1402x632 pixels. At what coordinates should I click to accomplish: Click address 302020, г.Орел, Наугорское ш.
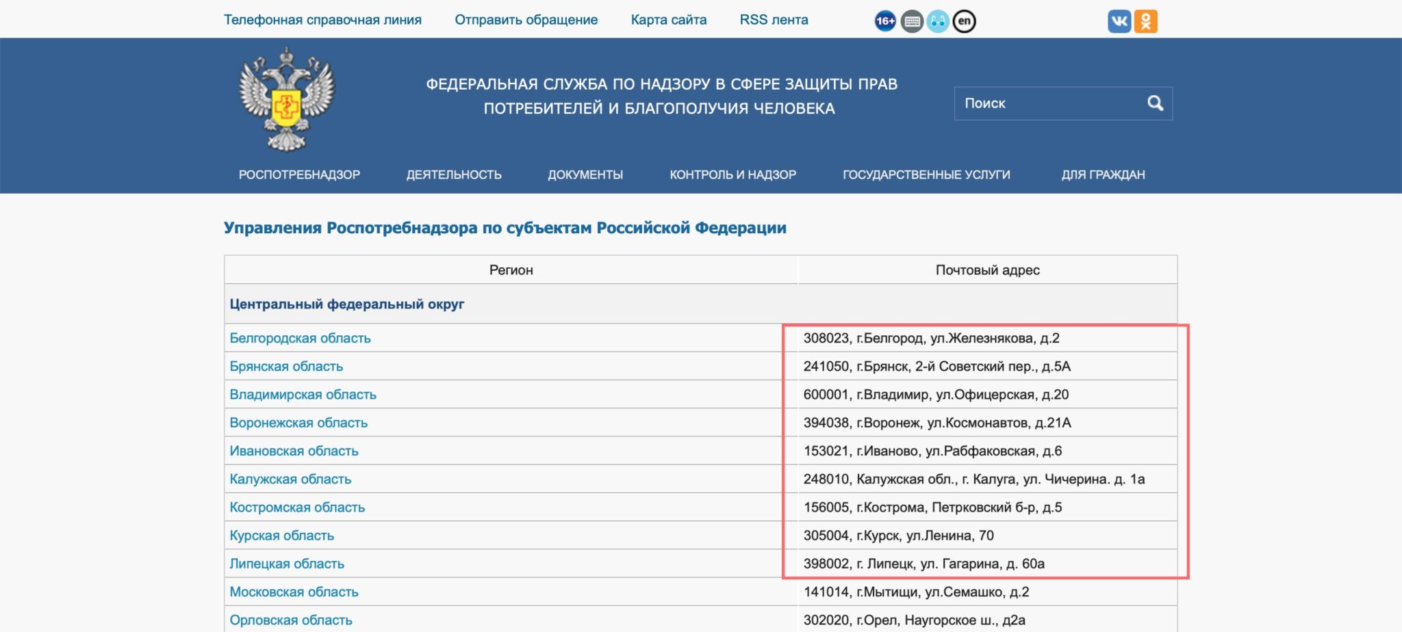point(914,620)
